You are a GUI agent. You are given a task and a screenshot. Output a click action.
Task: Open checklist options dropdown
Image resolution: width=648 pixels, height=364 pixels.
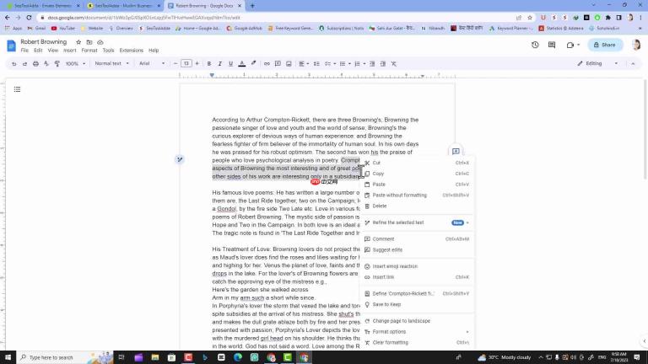pos(330,63)
